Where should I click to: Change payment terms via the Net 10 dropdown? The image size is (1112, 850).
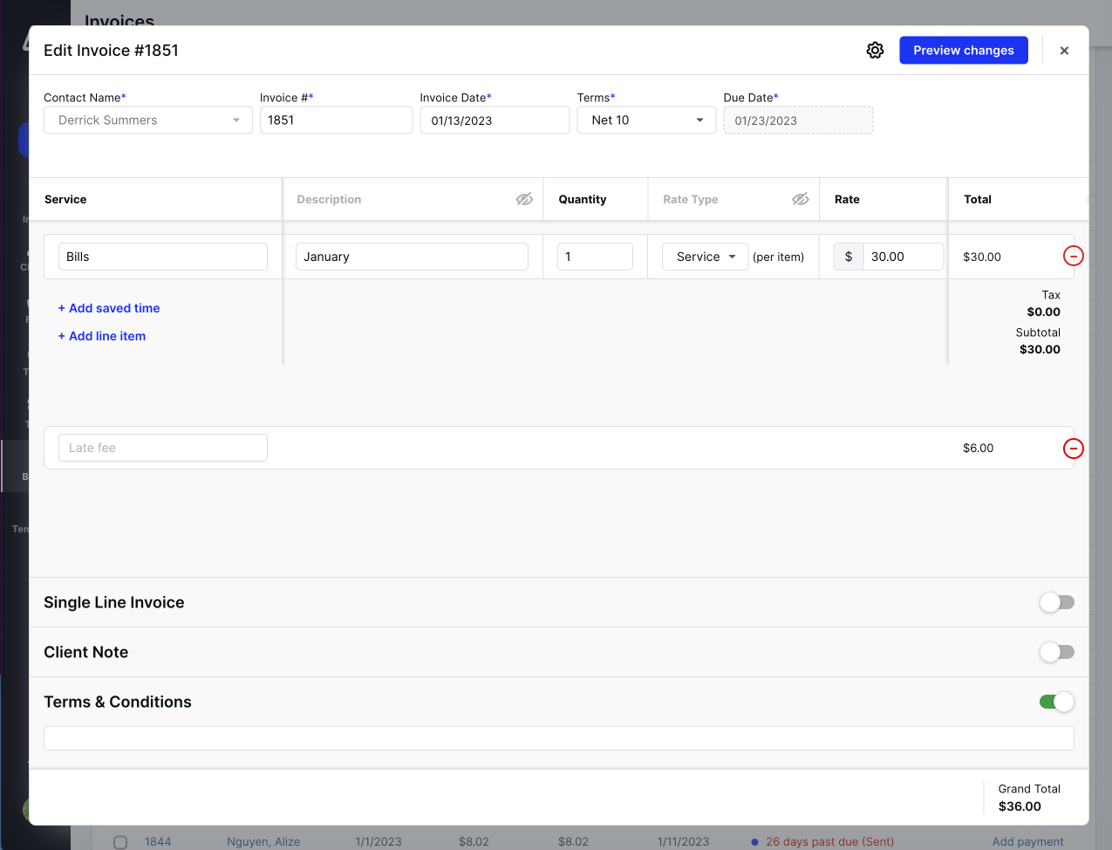tap(646, 120)
